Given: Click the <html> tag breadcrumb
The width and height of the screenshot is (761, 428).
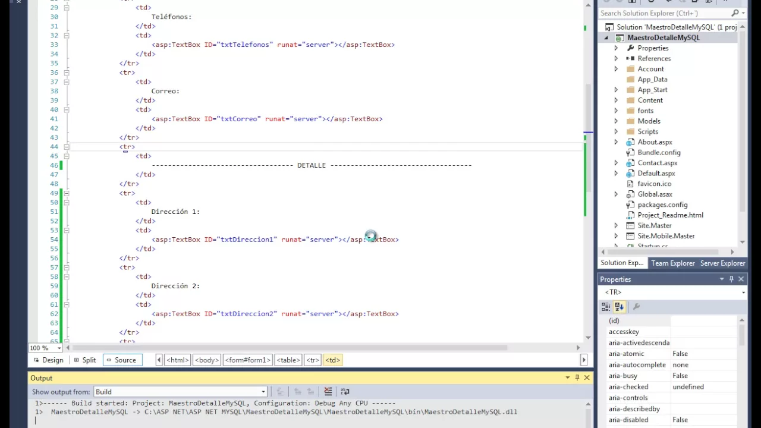Looking at the screenshot, I should (177, 360).
